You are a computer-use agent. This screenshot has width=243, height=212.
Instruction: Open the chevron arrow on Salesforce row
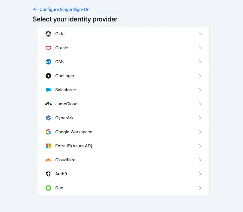pos(200,90)
